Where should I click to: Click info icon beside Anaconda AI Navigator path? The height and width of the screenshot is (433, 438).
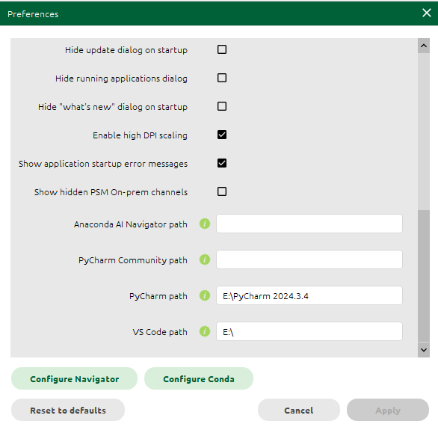(205, 224)
